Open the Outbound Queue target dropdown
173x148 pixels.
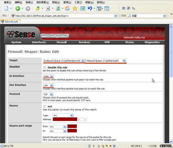(x=64, y=61)
